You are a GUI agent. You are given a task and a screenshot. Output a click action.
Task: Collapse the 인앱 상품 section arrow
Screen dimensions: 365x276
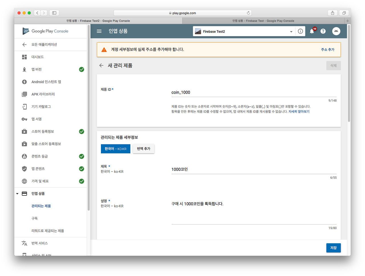coord(17,194)
